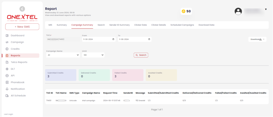Viewport: 273px width, 117px height.
Task: Collapse sidebar with back arrow icon
Action: point(22,9)
